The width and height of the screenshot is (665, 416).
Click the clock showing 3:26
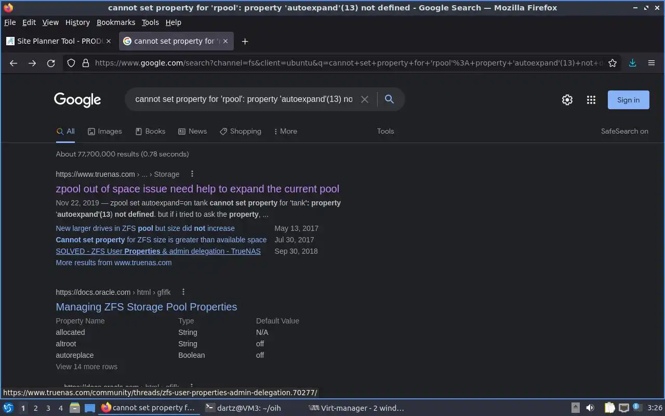point(655,408)
